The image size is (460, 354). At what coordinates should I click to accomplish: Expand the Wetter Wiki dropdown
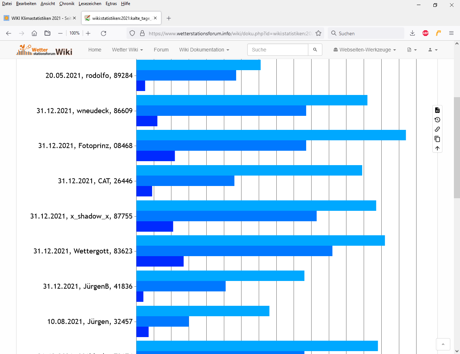point(127,50)
